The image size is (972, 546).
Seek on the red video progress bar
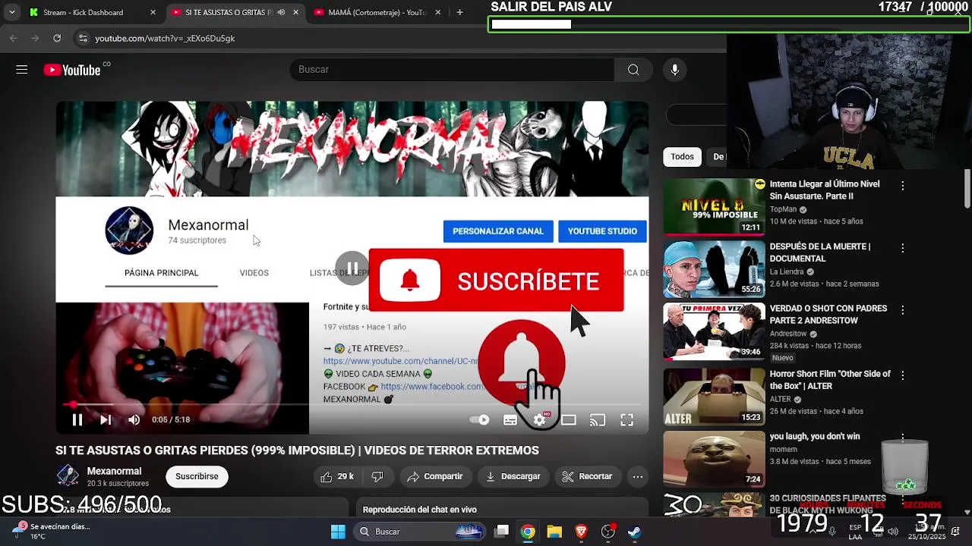pos(352,405)
